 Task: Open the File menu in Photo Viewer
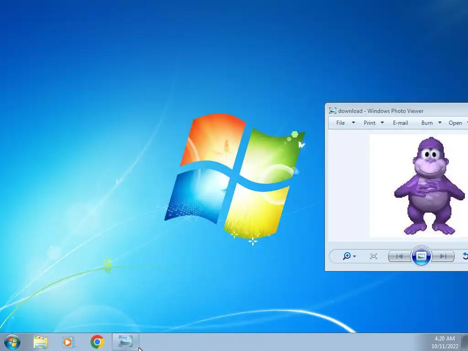pyautogui.click(x=340, y=123)
